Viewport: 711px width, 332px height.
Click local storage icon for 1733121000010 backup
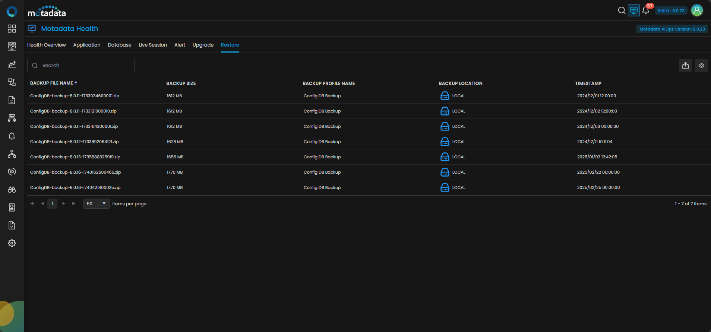445,111
